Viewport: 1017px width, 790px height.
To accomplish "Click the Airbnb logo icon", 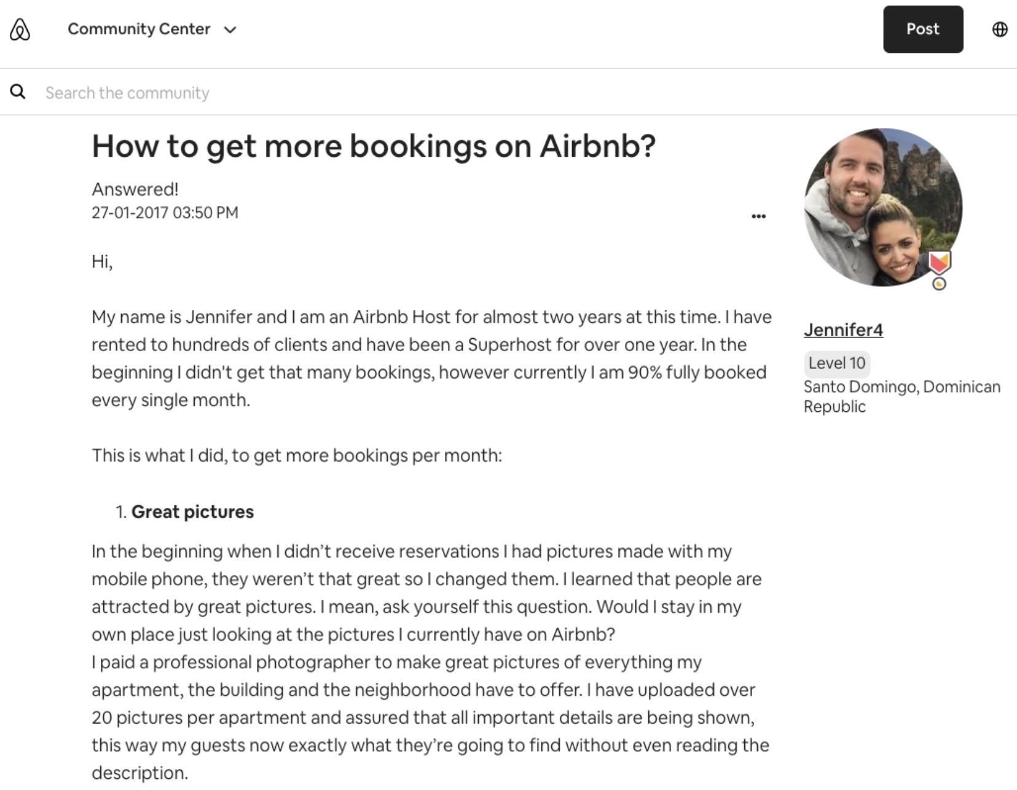I will coord(20,29).
